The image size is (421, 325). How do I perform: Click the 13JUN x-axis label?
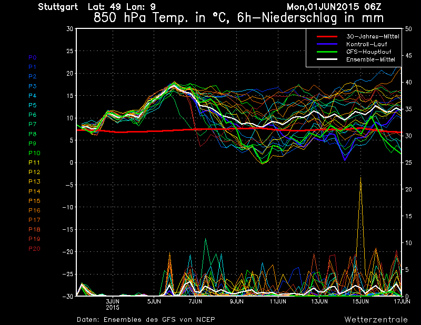pos(319,302)
